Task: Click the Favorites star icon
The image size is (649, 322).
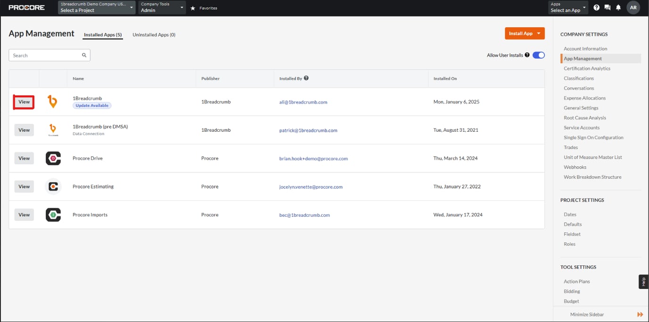Action: 191,8
